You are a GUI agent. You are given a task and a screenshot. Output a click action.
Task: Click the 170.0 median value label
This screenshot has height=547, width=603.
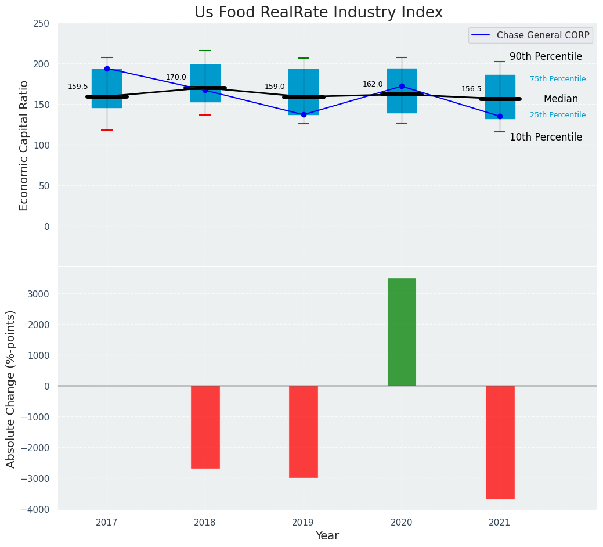click(176, 77)
